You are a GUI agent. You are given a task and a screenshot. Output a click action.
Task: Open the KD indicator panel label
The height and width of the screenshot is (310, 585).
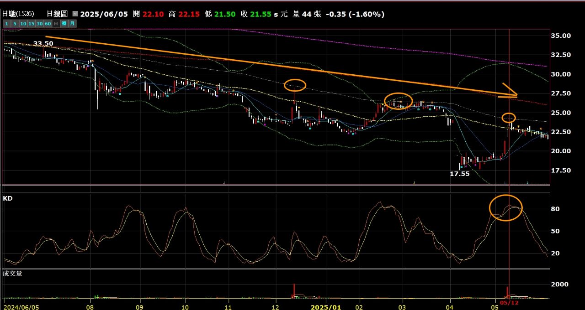coord(8,198)
